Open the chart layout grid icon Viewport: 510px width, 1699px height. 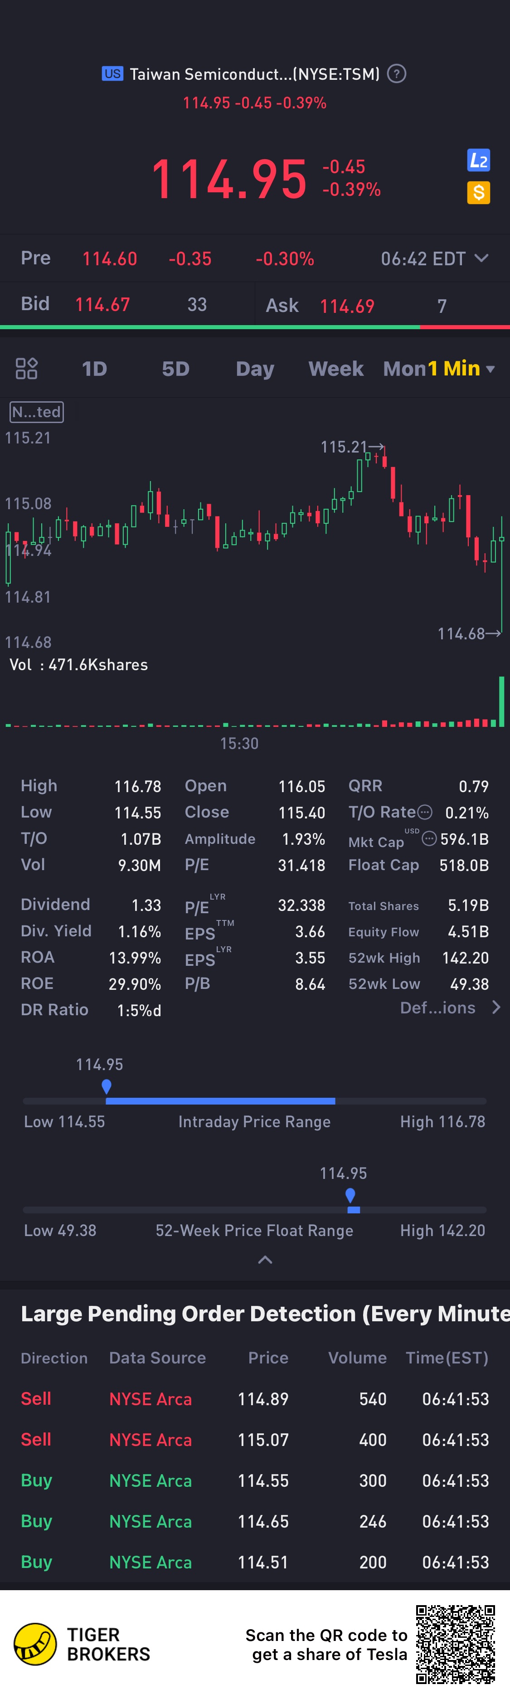point(26,369)
